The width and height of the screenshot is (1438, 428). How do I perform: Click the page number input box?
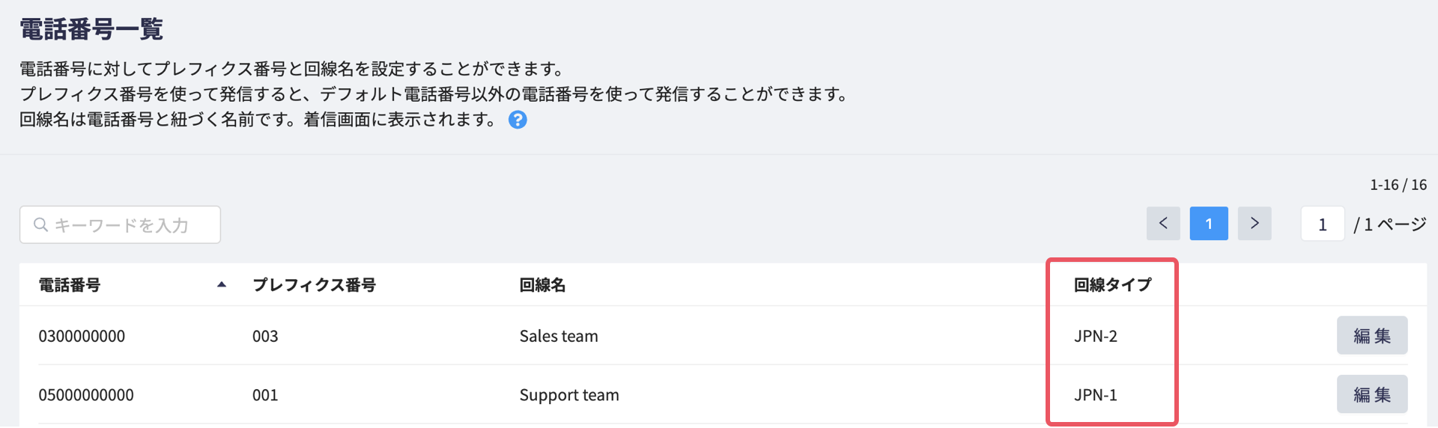click(1323, 224)
